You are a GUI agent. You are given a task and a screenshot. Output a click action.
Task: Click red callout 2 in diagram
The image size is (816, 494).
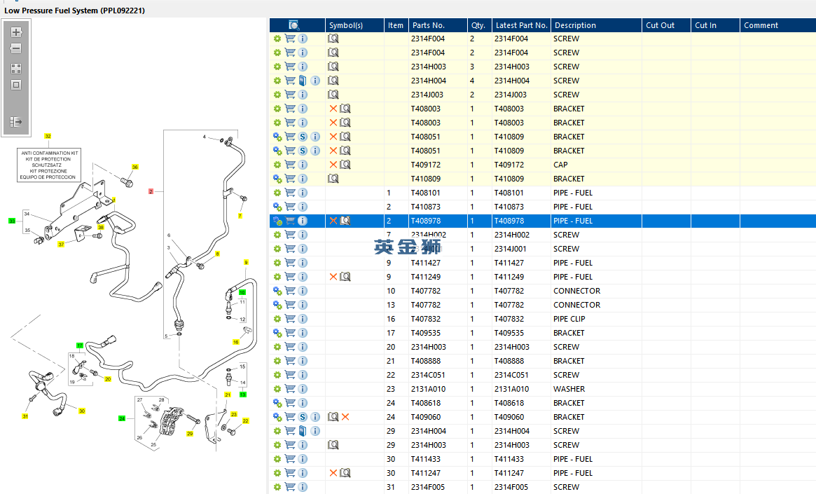151,191
